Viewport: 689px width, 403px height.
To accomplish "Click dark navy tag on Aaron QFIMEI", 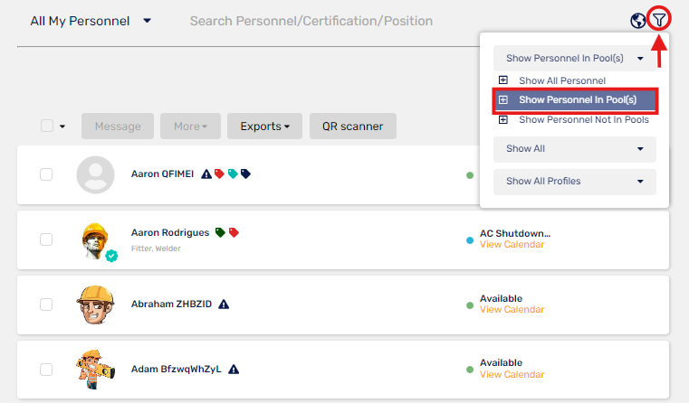I will tap(245, 174).
